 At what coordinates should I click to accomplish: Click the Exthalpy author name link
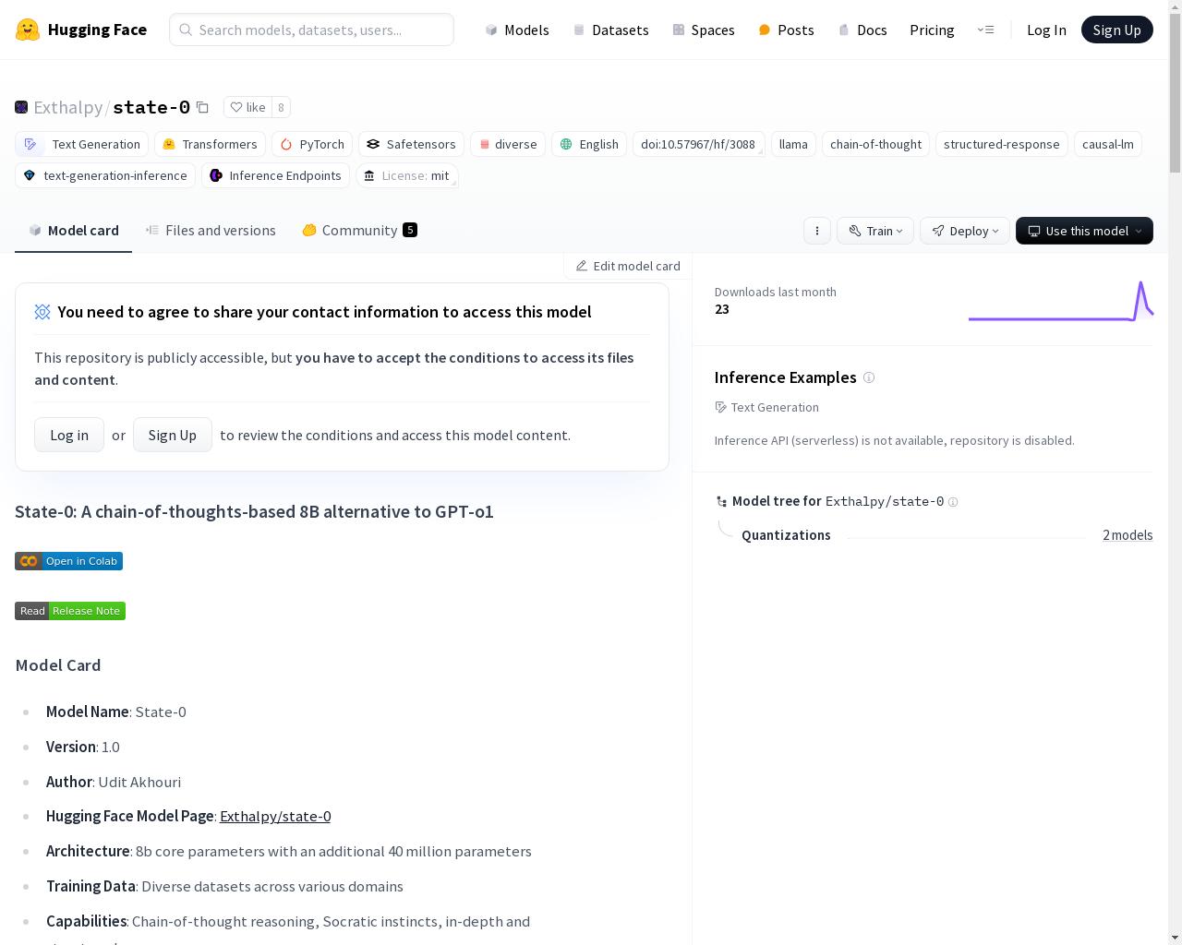[x=67, y=107]
